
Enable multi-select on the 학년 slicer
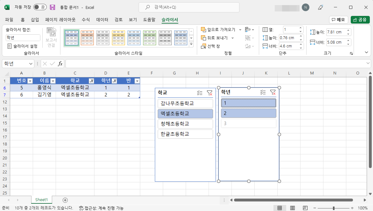[263, 93]
